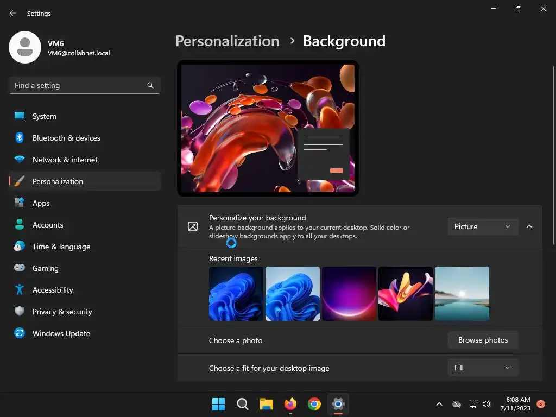Viewport: 556px width, 417px height.
Task: Return to Personalization via breadcrumb
Action: 228,41
